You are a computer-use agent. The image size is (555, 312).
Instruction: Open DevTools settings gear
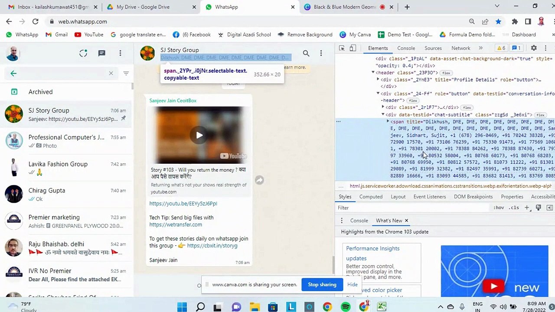534,48
